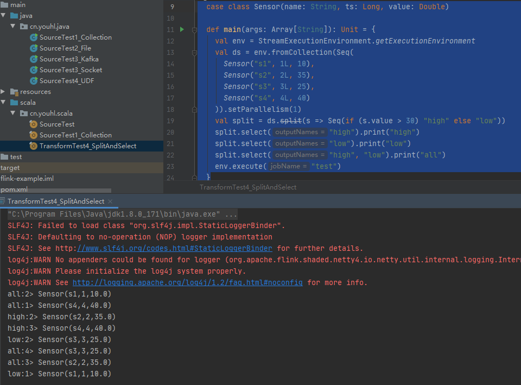521x385 pixels.
Task: Click the SourceTest4_UDF class icon
Action: [34, 81]
